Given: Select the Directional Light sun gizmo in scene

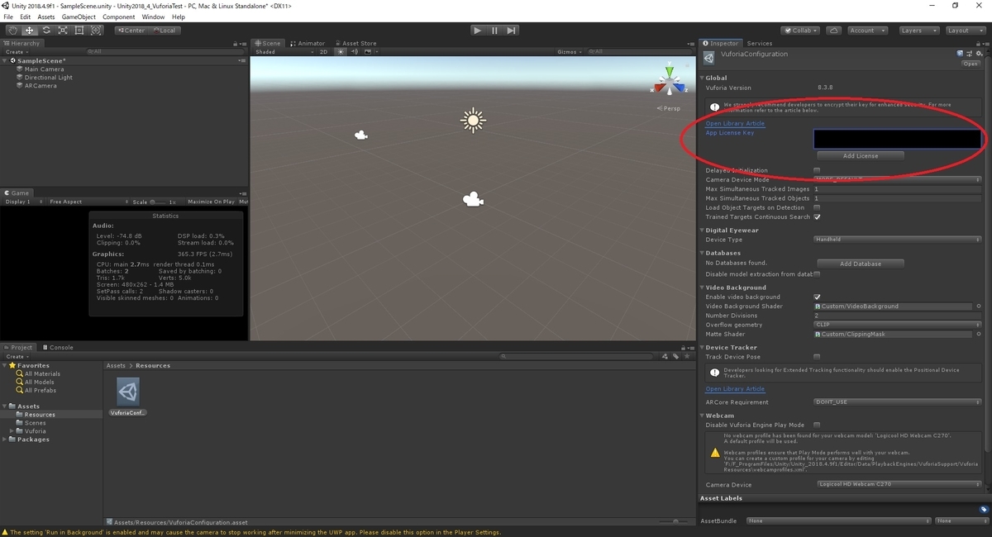Looking at the screenshot, I should (473, 121).
